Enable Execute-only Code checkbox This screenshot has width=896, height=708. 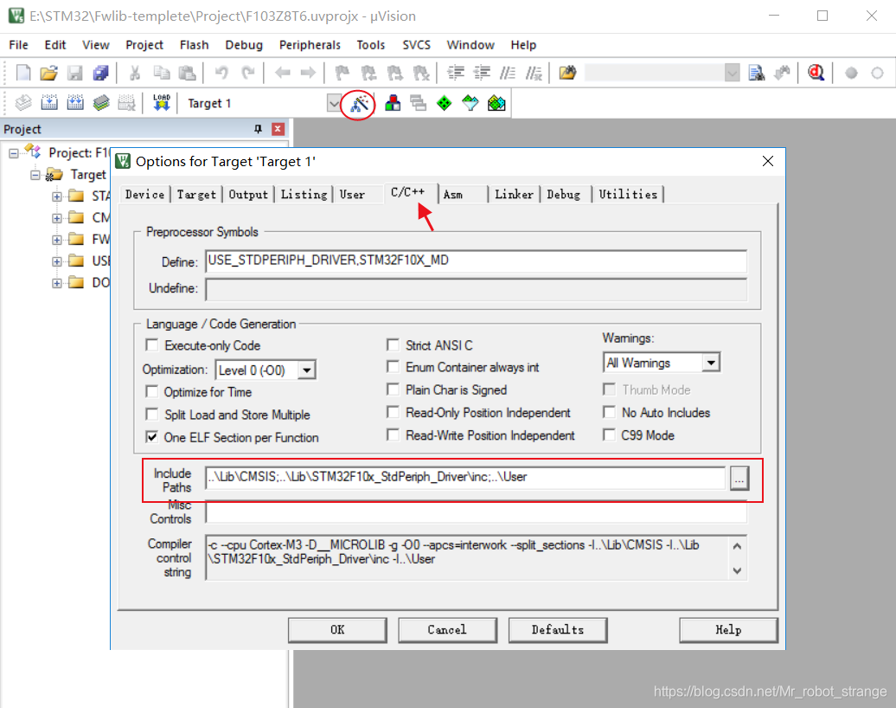pos(152,344)
